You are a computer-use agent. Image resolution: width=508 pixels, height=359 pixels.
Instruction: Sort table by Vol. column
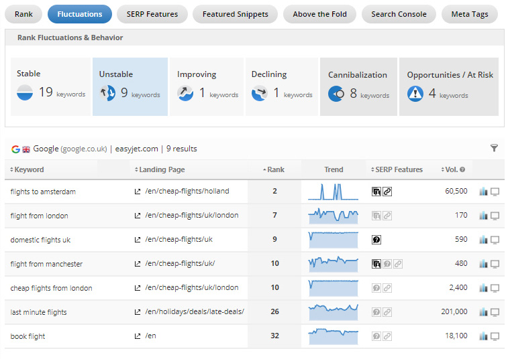pos(450,170)
